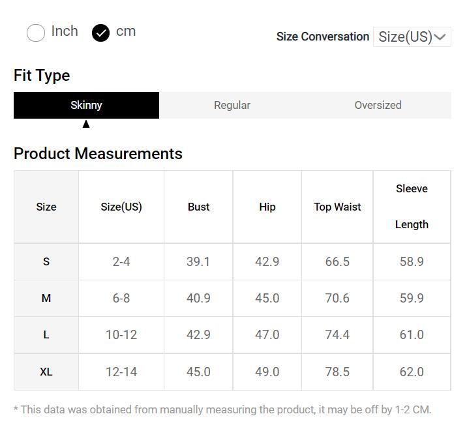Screen dimensions: 467x429
Task: Click the M row bust value 40.9
Action: pos(198,298)
